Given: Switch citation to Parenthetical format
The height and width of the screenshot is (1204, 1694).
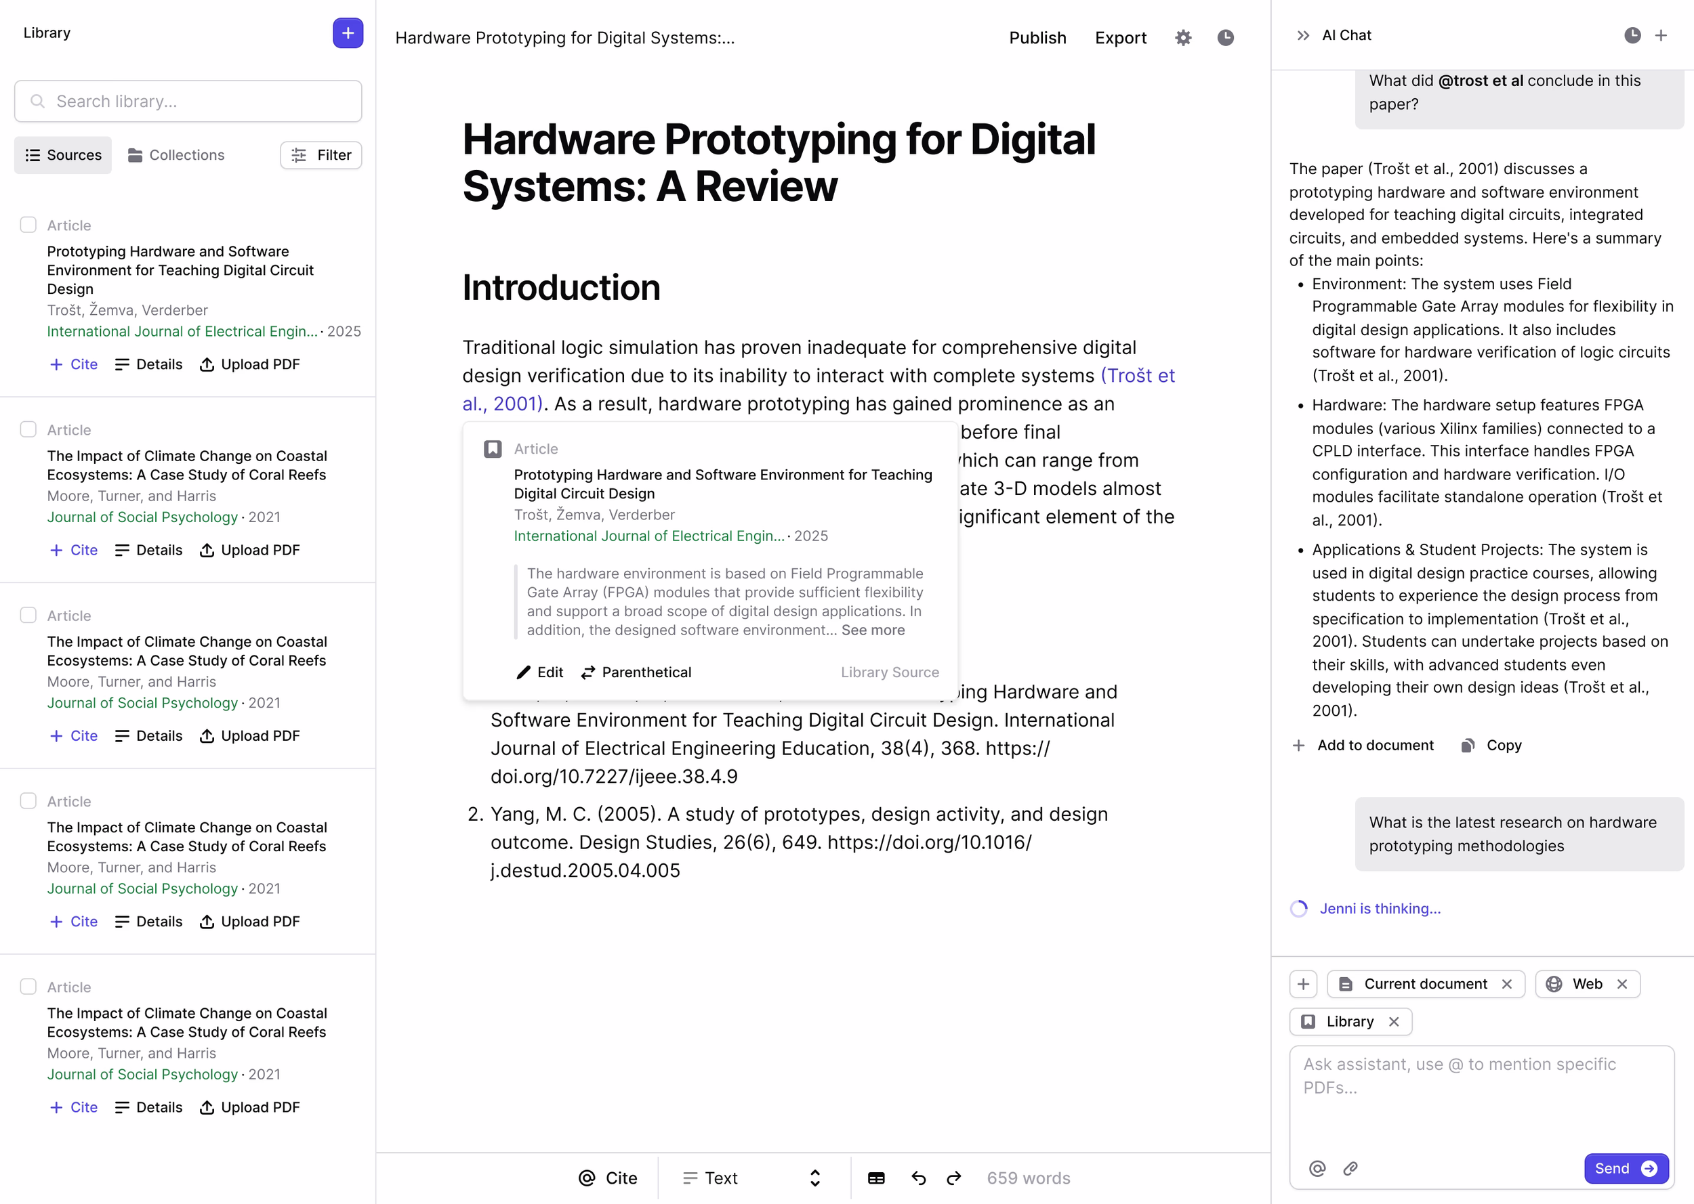Looking at the screenshot, I should tap(636, 672).
